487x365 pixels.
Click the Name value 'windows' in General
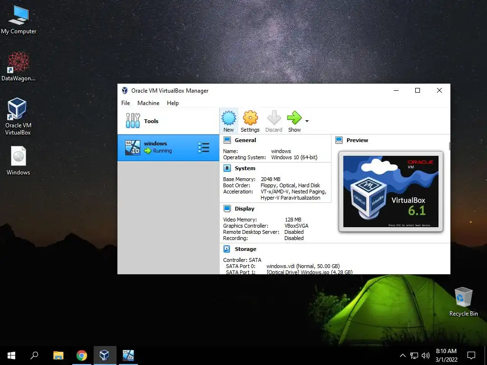[x=281, y=151]
